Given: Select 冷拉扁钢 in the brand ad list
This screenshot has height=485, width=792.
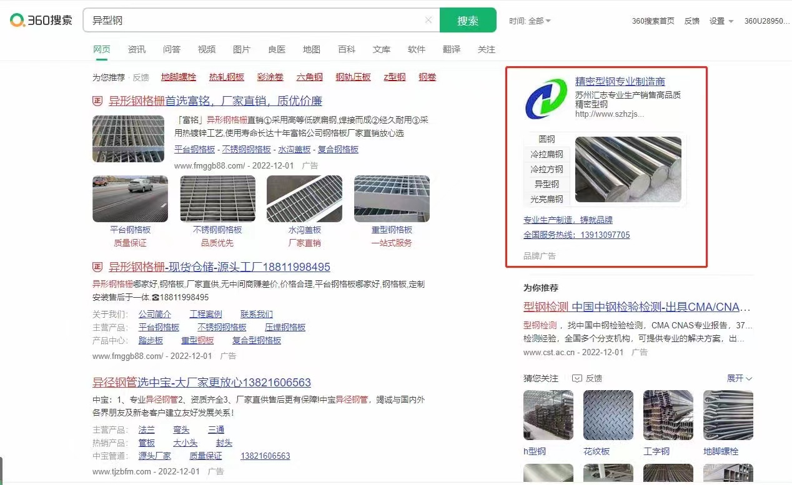Looking at the screenshot, I should (x=547, y=154).
